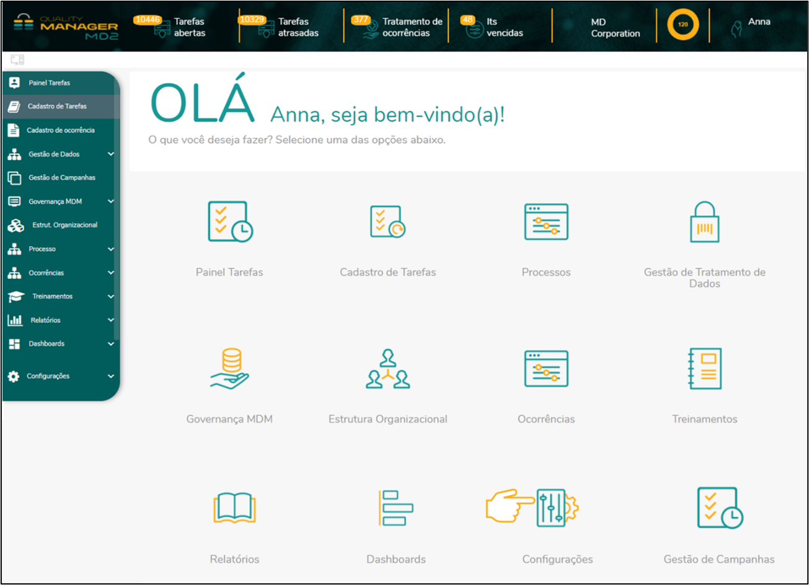Open the Relatórios open-book icon
Viewport: 809px width, 585px height.
[x=234, y=508]
